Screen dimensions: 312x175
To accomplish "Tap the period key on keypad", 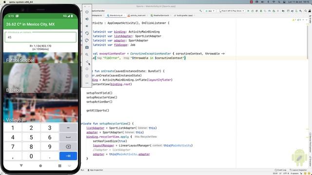I will (x=50, y=156).
